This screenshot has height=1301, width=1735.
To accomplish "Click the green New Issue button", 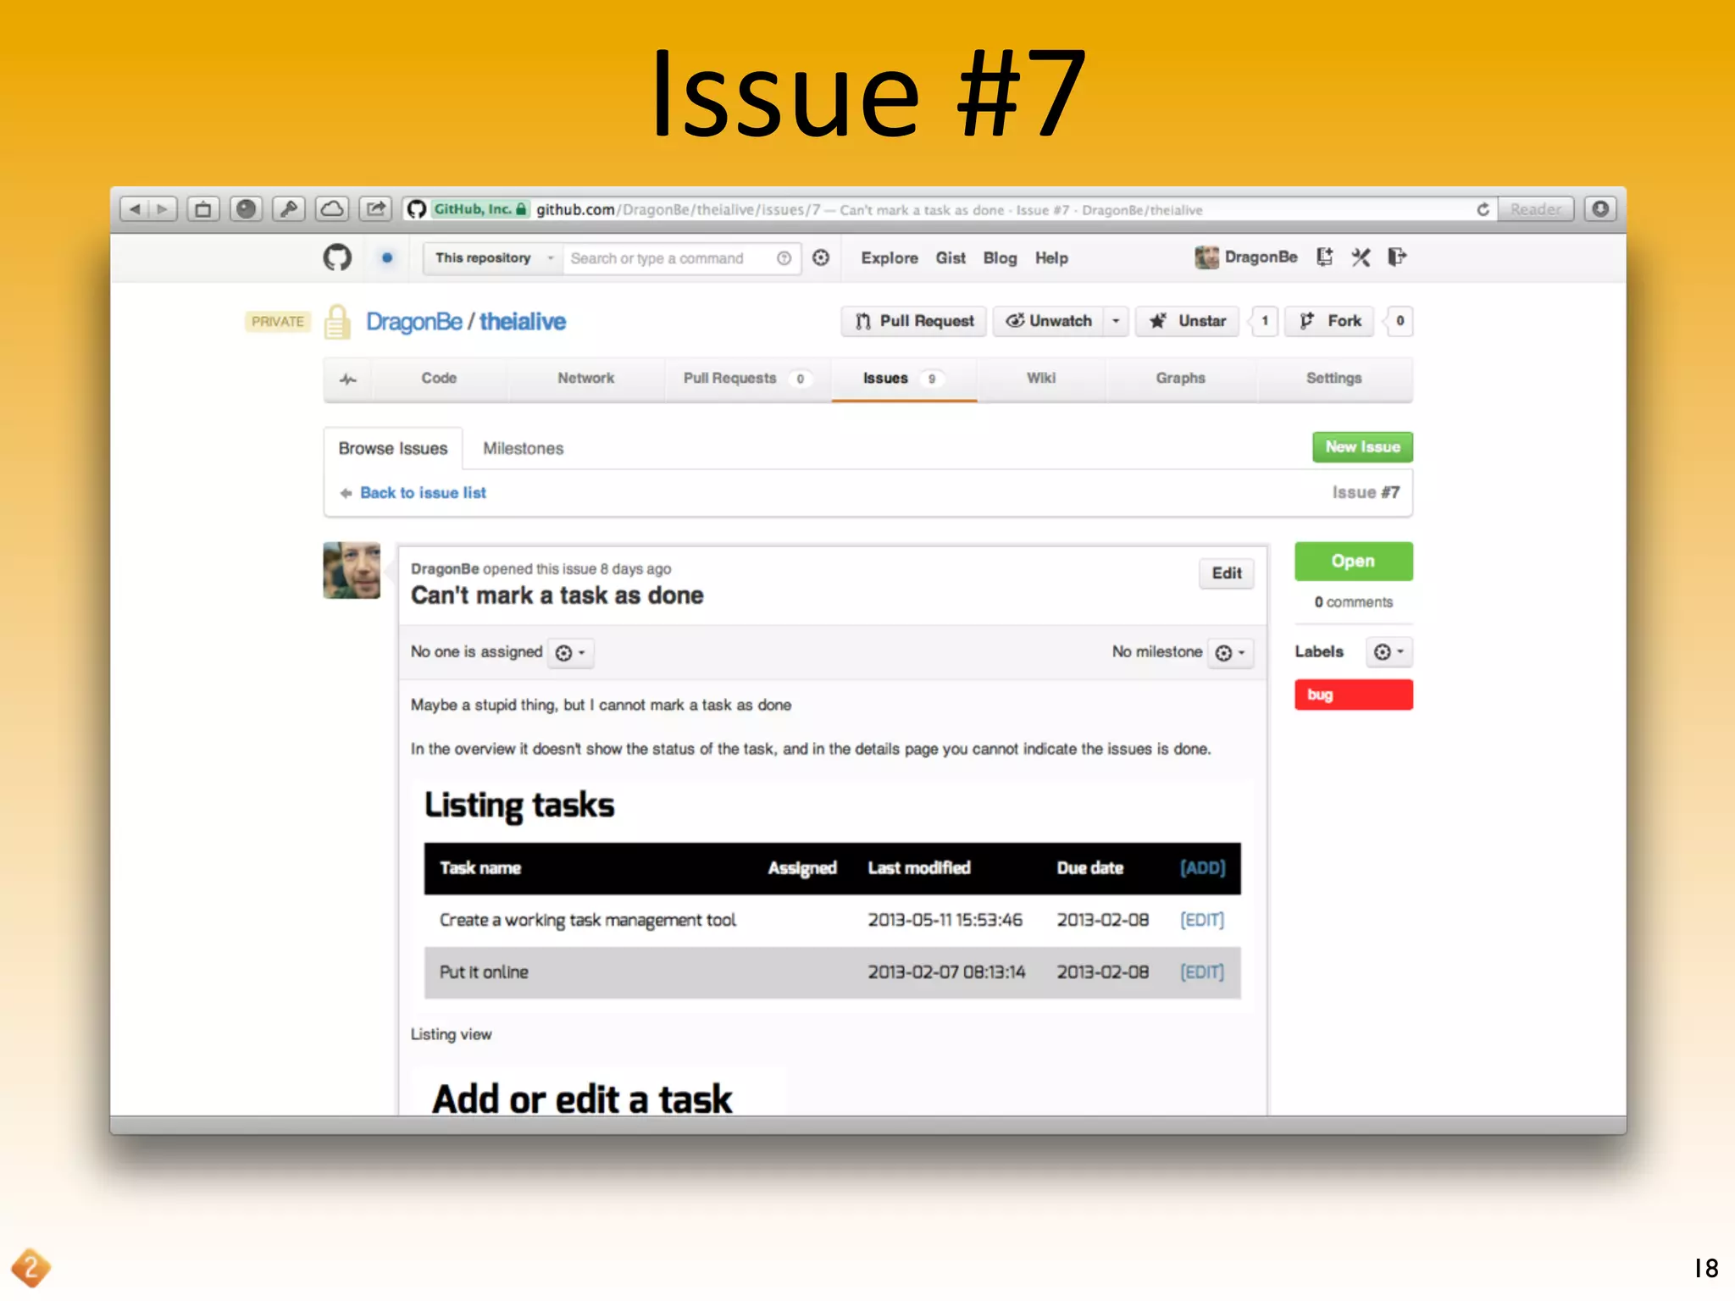I will (x=1361, y=447).
